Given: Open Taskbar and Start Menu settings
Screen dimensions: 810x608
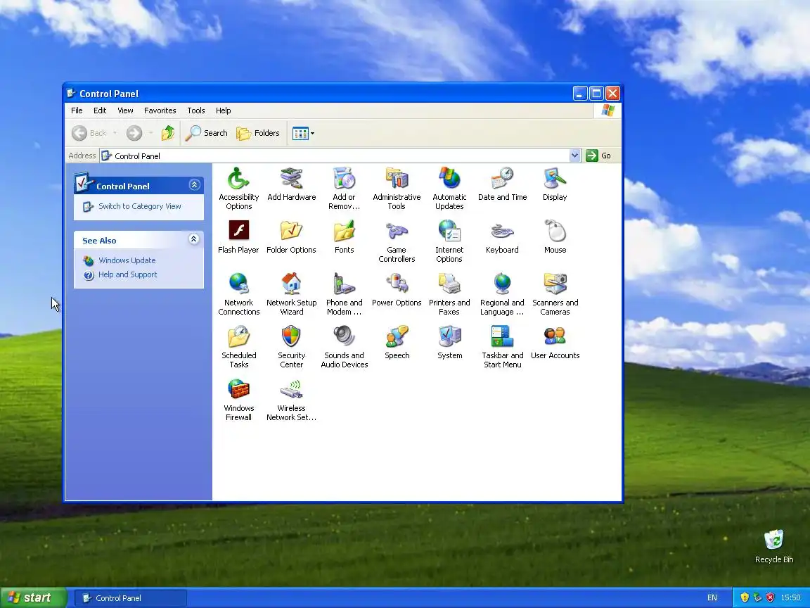Looking at the screenshot, I should (x=502, y=346).
